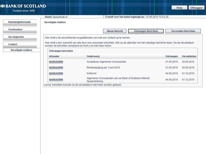Click the Beveiligde mailbox page heading

tap(55, 22)
